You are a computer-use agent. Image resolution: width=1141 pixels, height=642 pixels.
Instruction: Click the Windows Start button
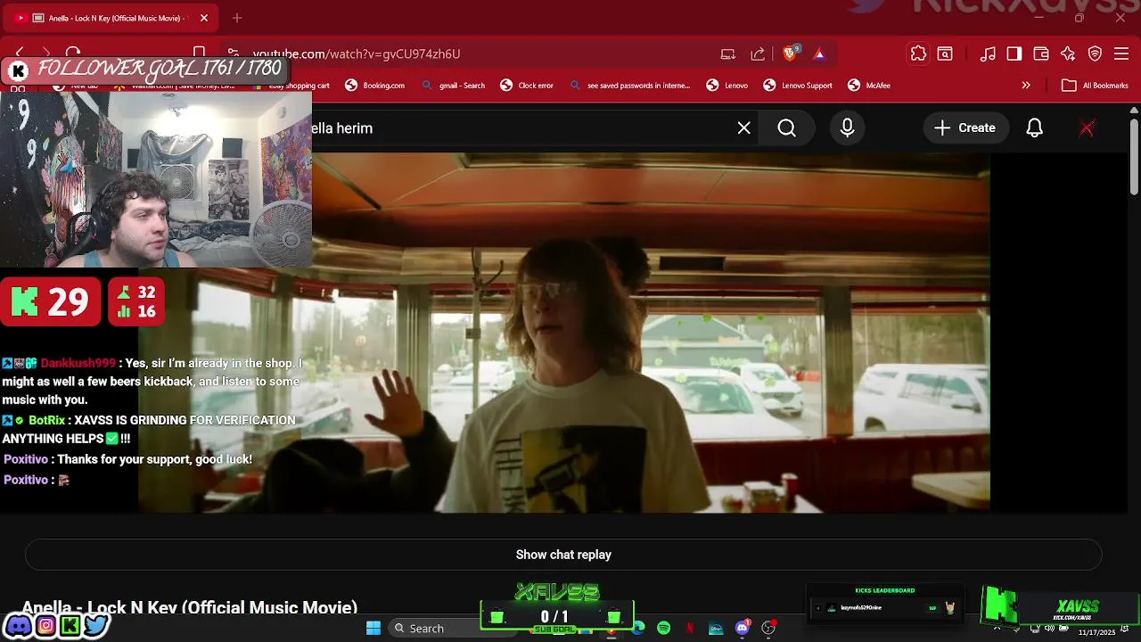coord(373,629)
